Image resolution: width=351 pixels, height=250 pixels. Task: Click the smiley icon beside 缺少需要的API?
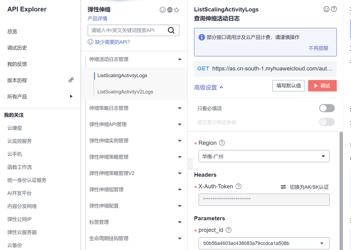[91, 42]
